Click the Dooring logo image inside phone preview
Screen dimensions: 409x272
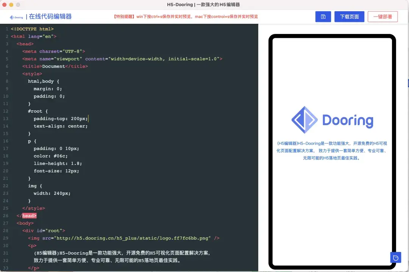[332, 120]
